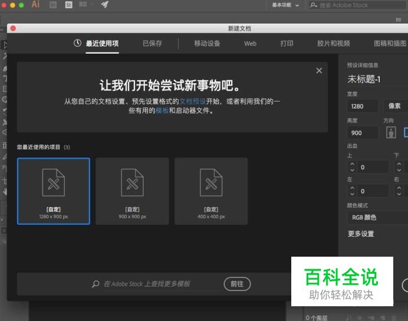Click the paper-plane GPU performance icon
Viewport: 408px width, 321px height.
(x=105, y=5)
